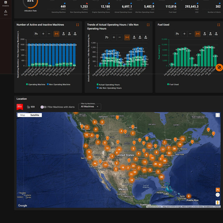Viewport: 223px width, 223px height.
Task: Expand the Trends of Operating Hours panel
Action: pyautogui.click(x=148, y=25)
